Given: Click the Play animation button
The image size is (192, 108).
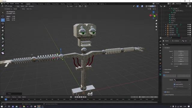Looking at the screenshot, I should click(x=81, y=97).
